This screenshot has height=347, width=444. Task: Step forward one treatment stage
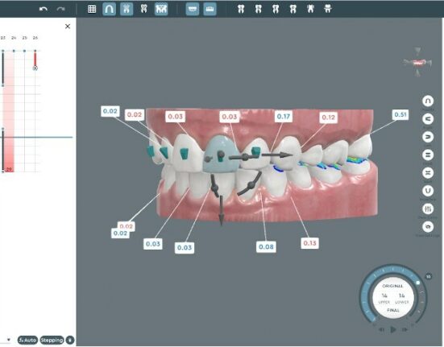pyautogui.click(x=405, y=329)
